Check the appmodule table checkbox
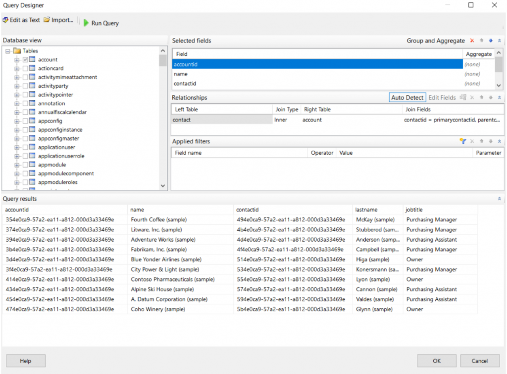 point(25,165)
